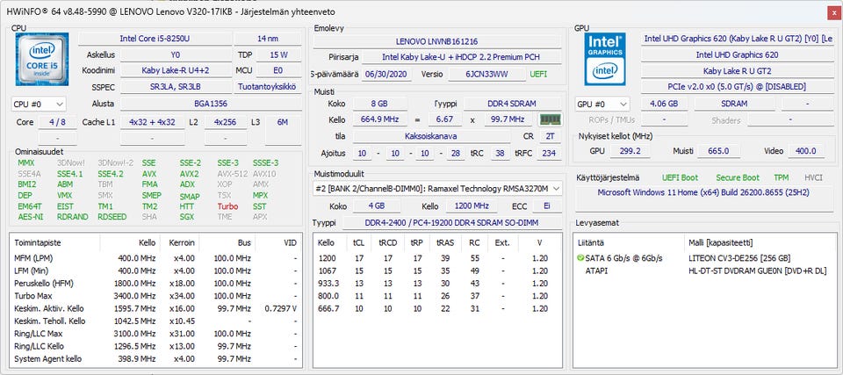This screenshot has height=375, width=843.
Task: Click the red Turbo feature flag
Action: click(x=227, y=206)
